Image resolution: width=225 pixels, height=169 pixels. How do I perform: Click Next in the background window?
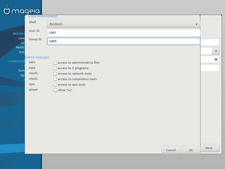210,148
